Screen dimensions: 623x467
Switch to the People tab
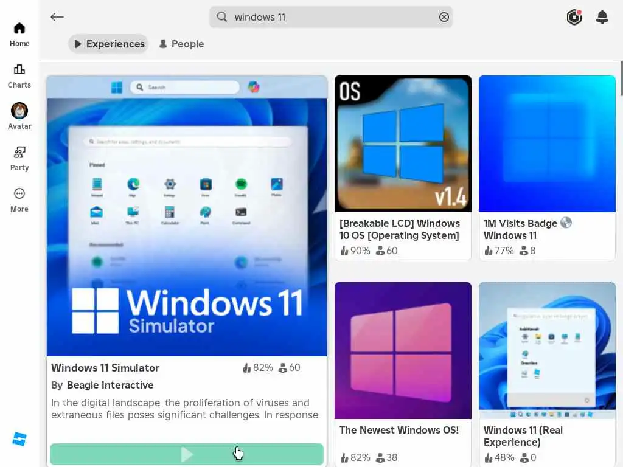pyautogui.click(x=181, y=44)
